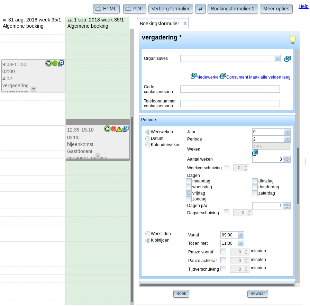Click the form's horizontal scrollbar
Image resolution: width=310 pixels, height=306 pixels.
click(217, 285)
